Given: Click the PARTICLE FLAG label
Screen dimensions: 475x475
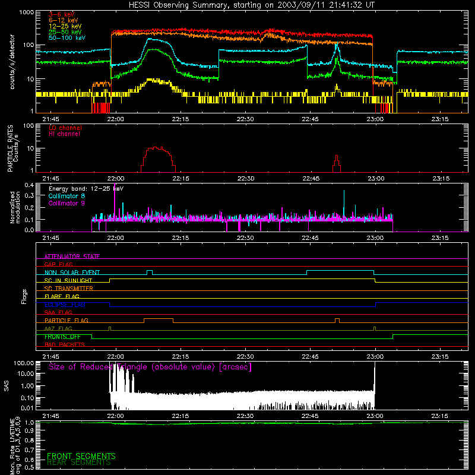Looking at the screenshot, I should tap(66, 320).
